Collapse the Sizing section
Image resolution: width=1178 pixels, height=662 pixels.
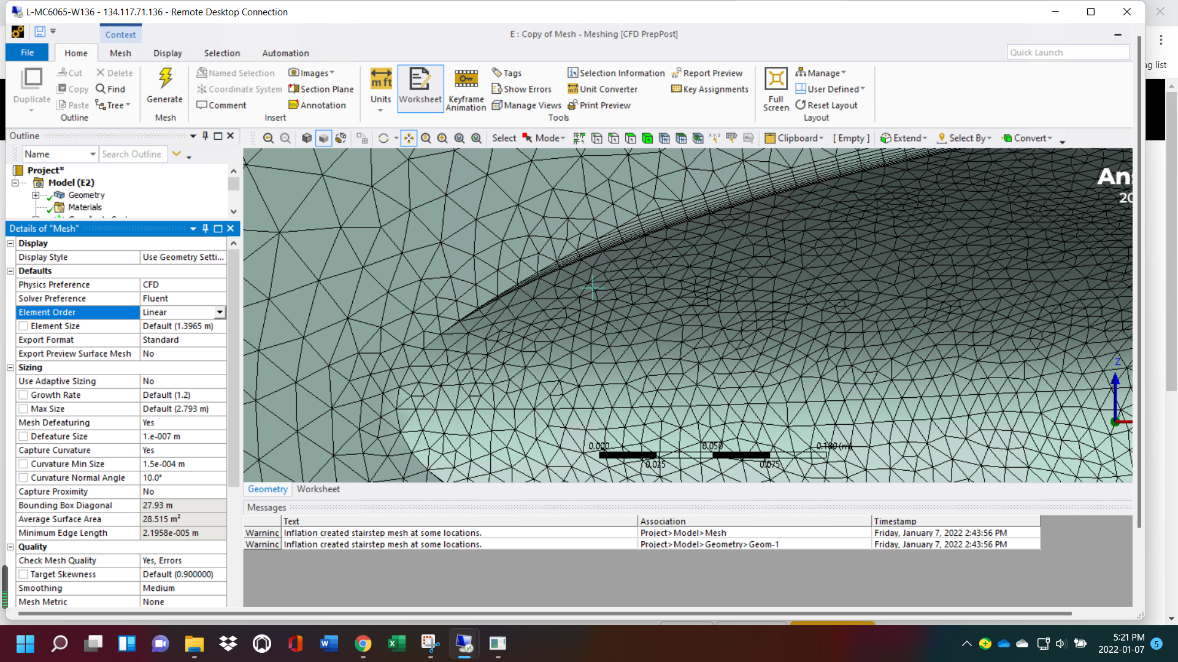pyautogui.click(x=10, y=368)
